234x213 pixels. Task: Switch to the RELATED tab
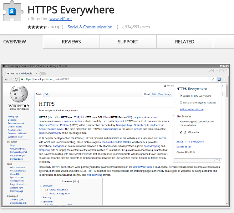click(185, 42)
